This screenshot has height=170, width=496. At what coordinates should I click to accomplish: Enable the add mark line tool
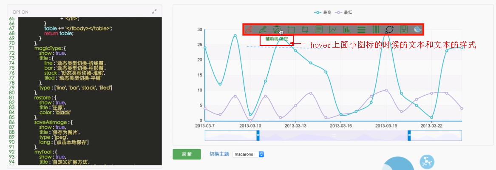tap(249, 29)
